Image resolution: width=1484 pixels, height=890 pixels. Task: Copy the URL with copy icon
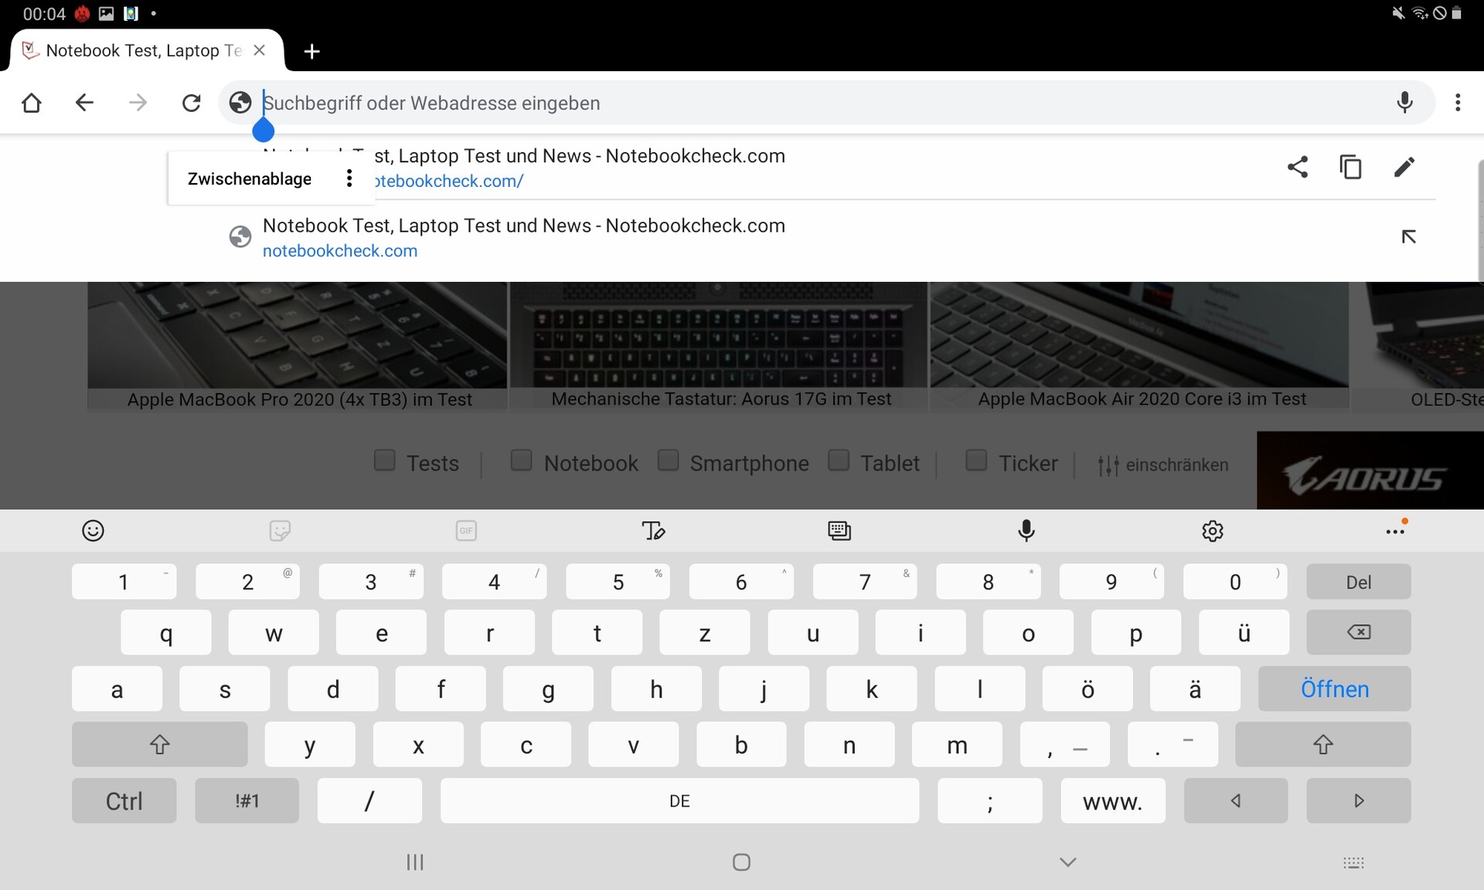1350,167
